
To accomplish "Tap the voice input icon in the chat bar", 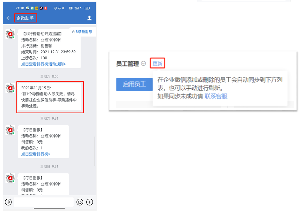I will pos(8,202).
